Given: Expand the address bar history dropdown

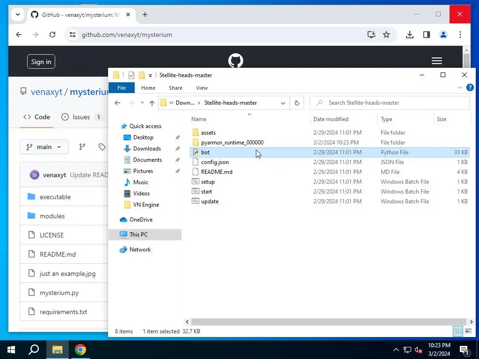Looking at the screenshot, I should click(x=283, y=103).
